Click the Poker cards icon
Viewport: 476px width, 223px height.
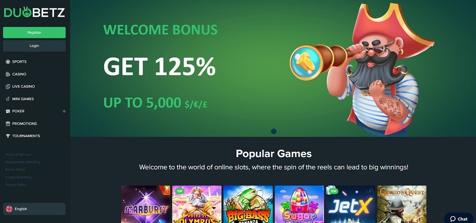(x=8, y=111)
